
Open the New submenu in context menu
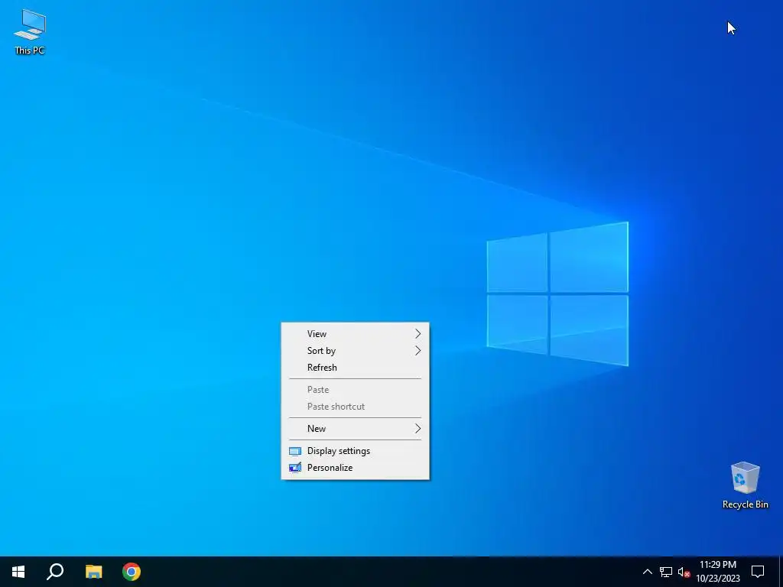[355, 428]
